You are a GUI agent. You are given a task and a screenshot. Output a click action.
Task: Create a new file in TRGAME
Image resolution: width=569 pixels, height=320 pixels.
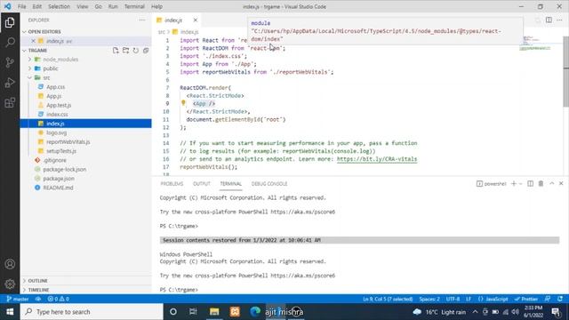pos(116,51)
